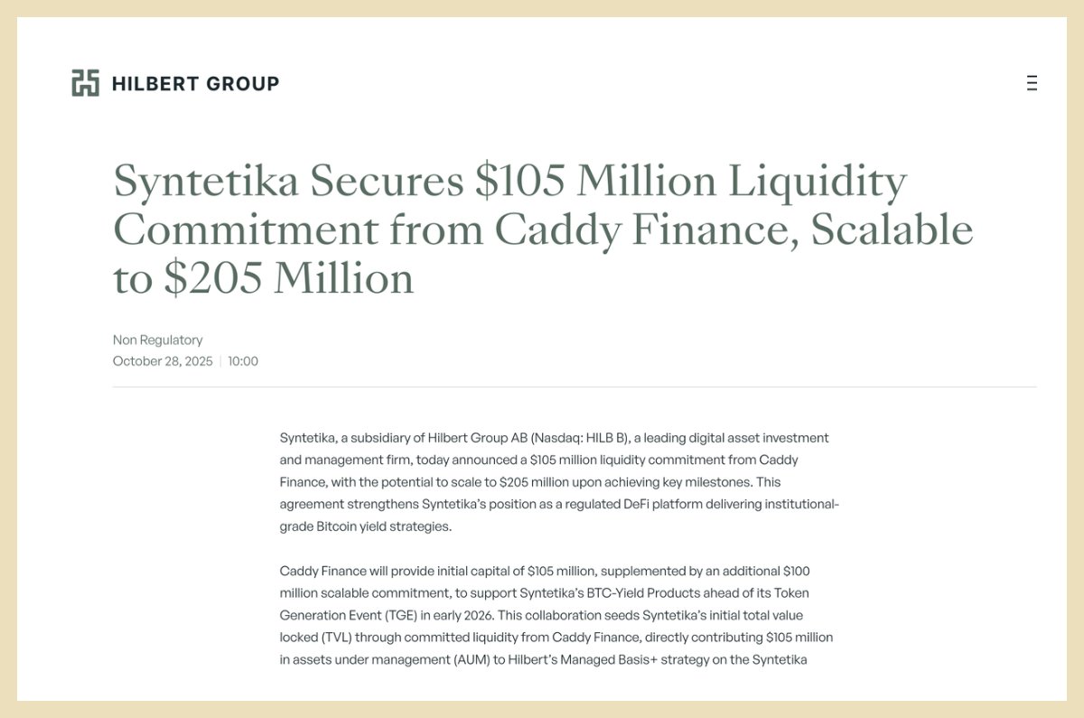Click "Caddy Finance will provide" paragraph start
The width and height of the screenshot is (1084, 718).
click(x=352, y=571)
